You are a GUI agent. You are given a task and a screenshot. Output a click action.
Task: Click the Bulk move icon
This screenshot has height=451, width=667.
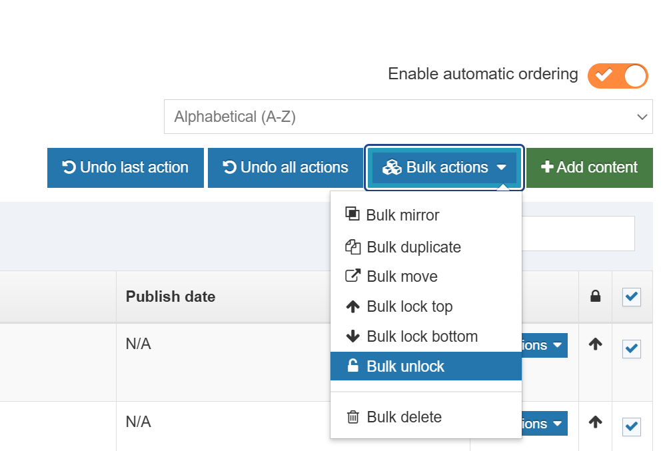(352, 276)
